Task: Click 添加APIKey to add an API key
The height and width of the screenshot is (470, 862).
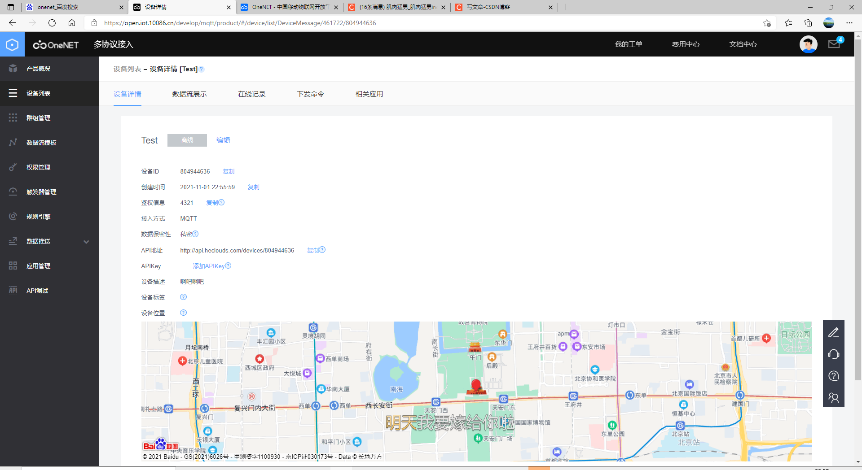Action: pos(208,266)
